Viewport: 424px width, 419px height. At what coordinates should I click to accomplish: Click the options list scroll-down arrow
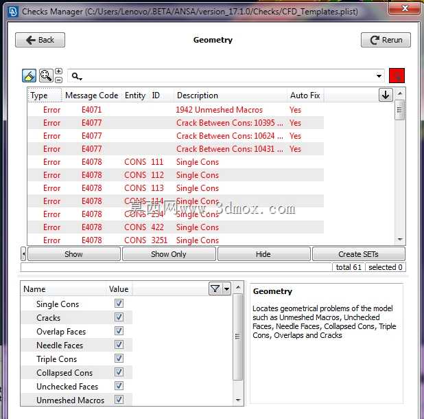click(x=238, y=400)
